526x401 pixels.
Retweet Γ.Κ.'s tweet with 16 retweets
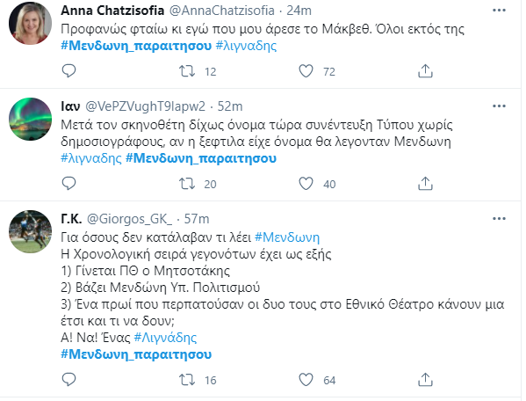point(187,380)
